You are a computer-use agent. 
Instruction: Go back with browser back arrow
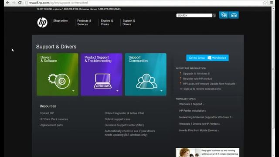coord(7,3)
